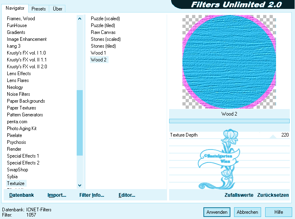Select Krusty's FX vol. I 1.0
The image size is (295, 219).
26,53
